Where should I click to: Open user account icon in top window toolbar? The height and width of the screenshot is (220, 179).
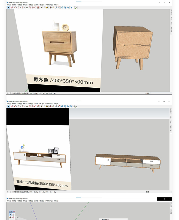point(75,7)
